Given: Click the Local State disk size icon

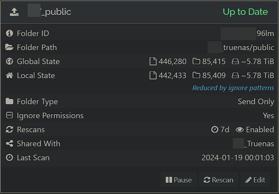Looking at the screenshot, I should click(x=235, y=75).
